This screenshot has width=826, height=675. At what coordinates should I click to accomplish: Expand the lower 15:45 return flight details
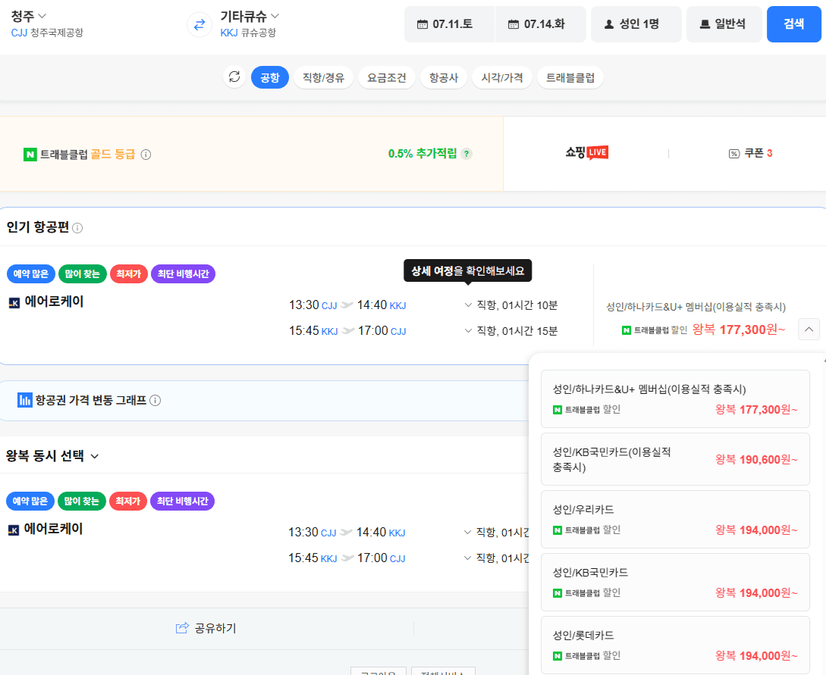tap(467, 558)
